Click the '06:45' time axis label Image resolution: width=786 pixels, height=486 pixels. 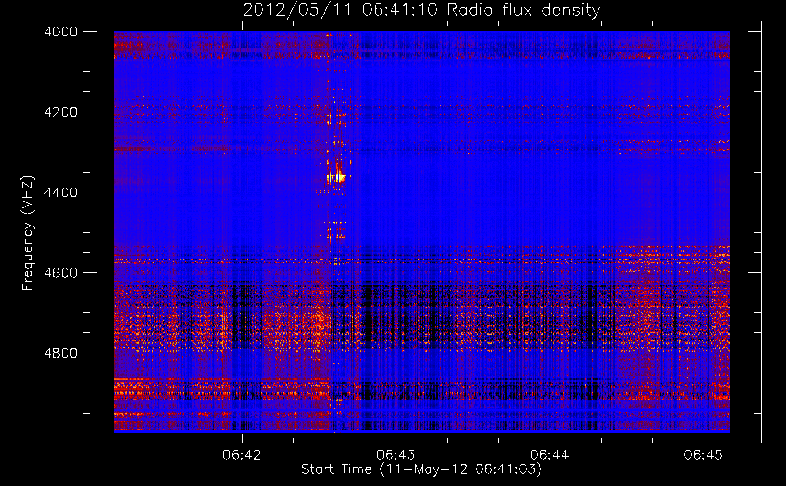703,455
